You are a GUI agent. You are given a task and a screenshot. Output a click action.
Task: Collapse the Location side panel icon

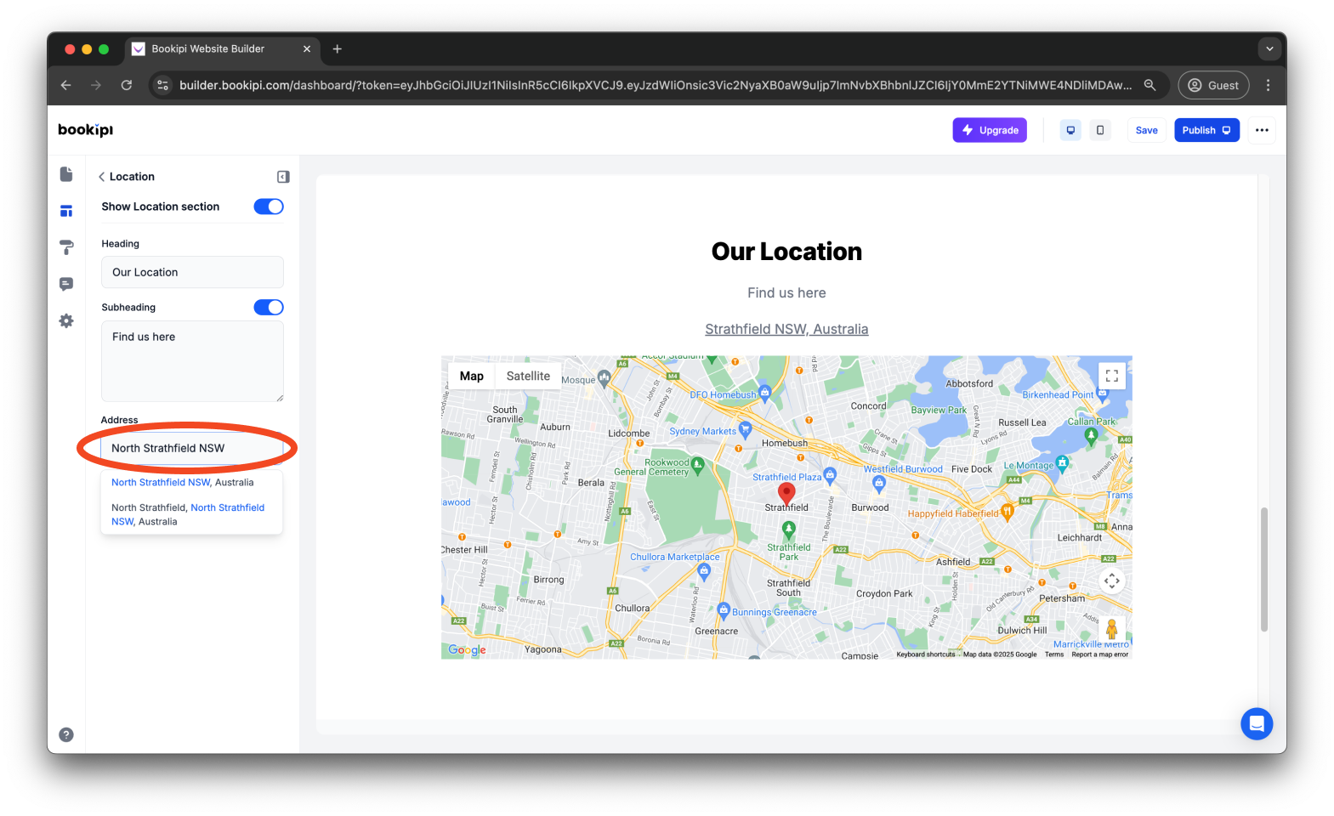pos(283,177)
